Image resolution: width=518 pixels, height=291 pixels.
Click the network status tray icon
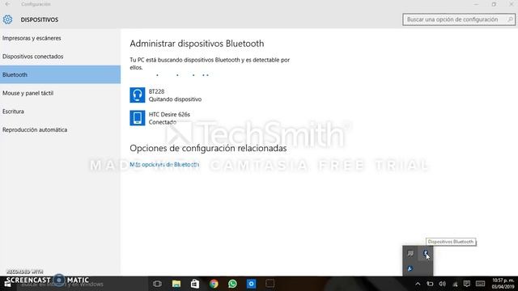tap(455, 284)
